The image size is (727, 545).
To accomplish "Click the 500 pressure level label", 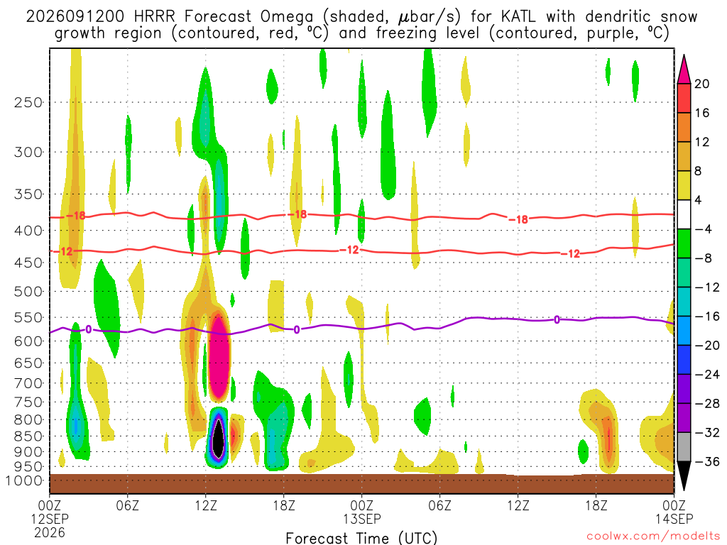I will [x=28, y=292].
